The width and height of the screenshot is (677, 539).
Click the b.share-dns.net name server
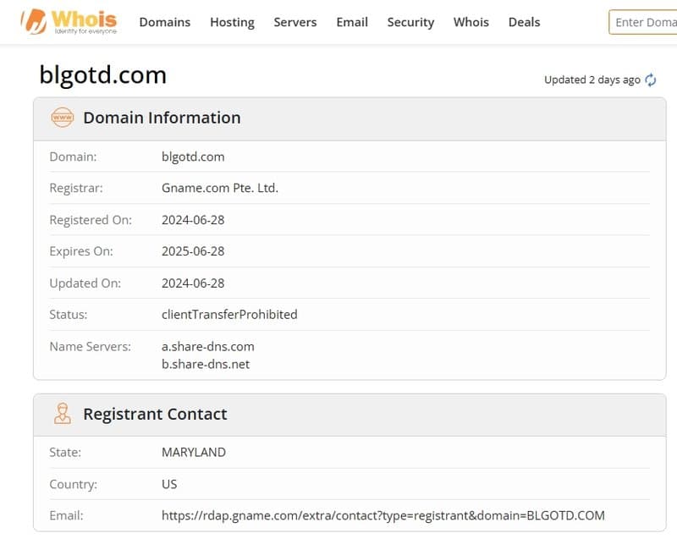point(206,364)
